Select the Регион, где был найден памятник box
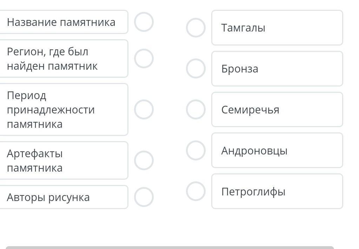The width and height of the screenshot is (359, 249). (x=63, y=58)
